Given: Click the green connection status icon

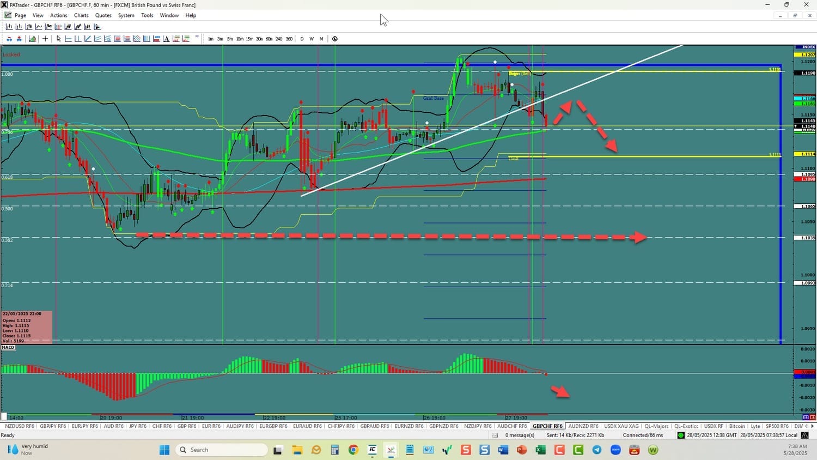Looking at the screenshot, I should [x=681, y=435].
